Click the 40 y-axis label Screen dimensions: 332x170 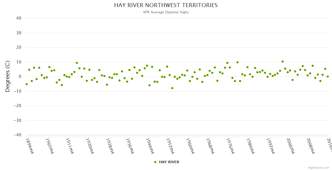click(x=18, y=18)
